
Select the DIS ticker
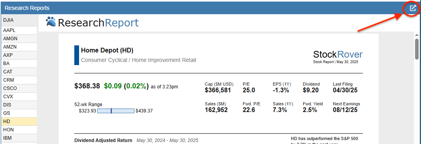tap(19, 105)
